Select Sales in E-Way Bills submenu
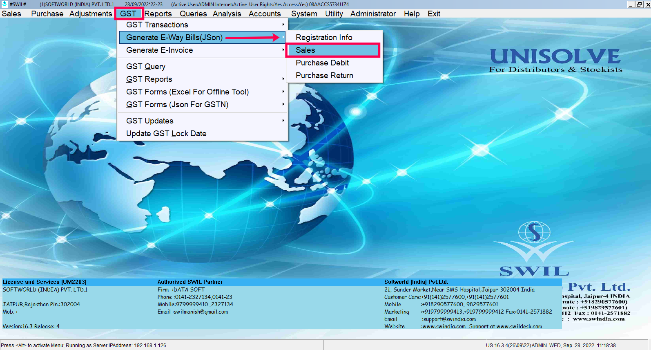The width and height of the screenshot is (651, 350). pos(334,50)
